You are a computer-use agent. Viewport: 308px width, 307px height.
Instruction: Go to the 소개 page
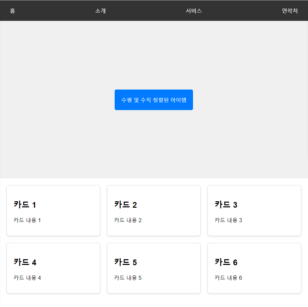point(101,11)
